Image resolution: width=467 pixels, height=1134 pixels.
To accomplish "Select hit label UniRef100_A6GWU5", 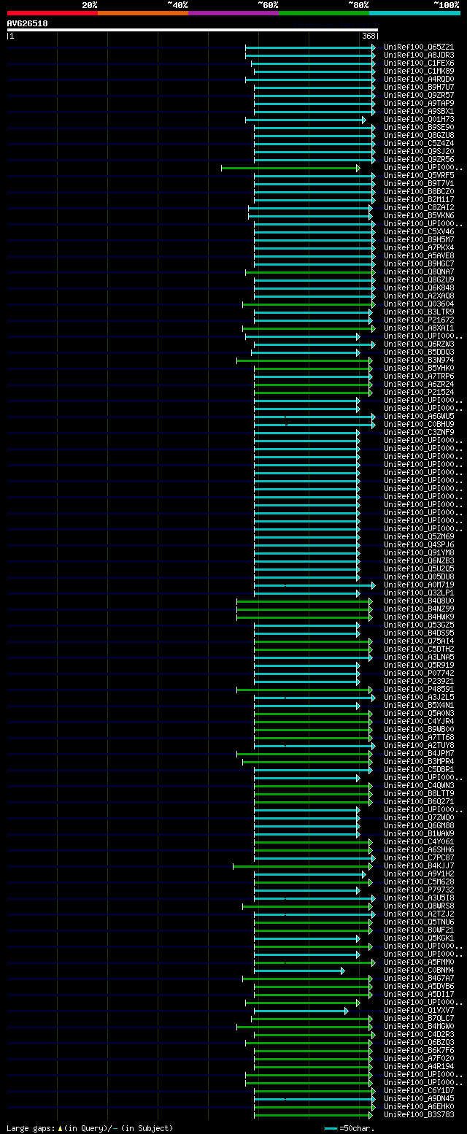I will coord(419,416).
